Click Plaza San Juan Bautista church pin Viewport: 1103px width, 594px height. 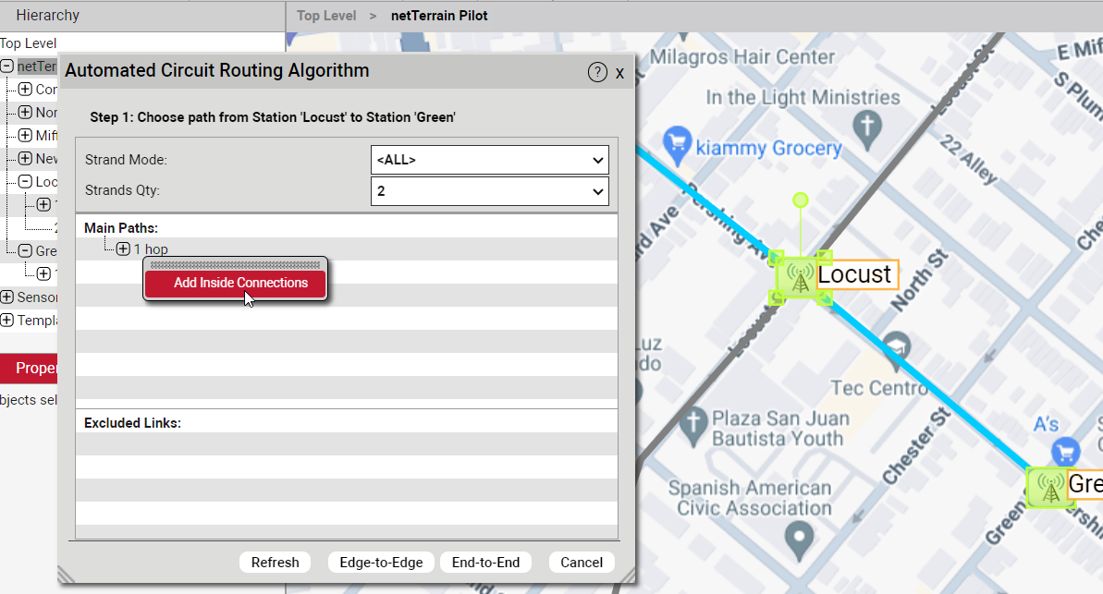click(x=691, y=422)
